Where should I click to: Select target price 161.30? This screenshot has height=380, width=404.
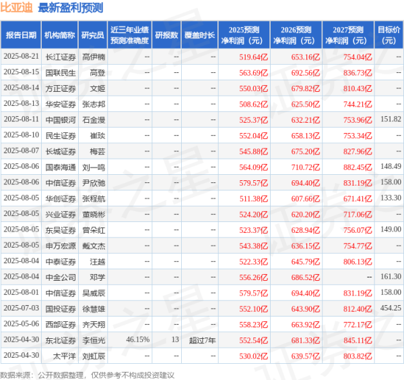[x=391, y=277]
